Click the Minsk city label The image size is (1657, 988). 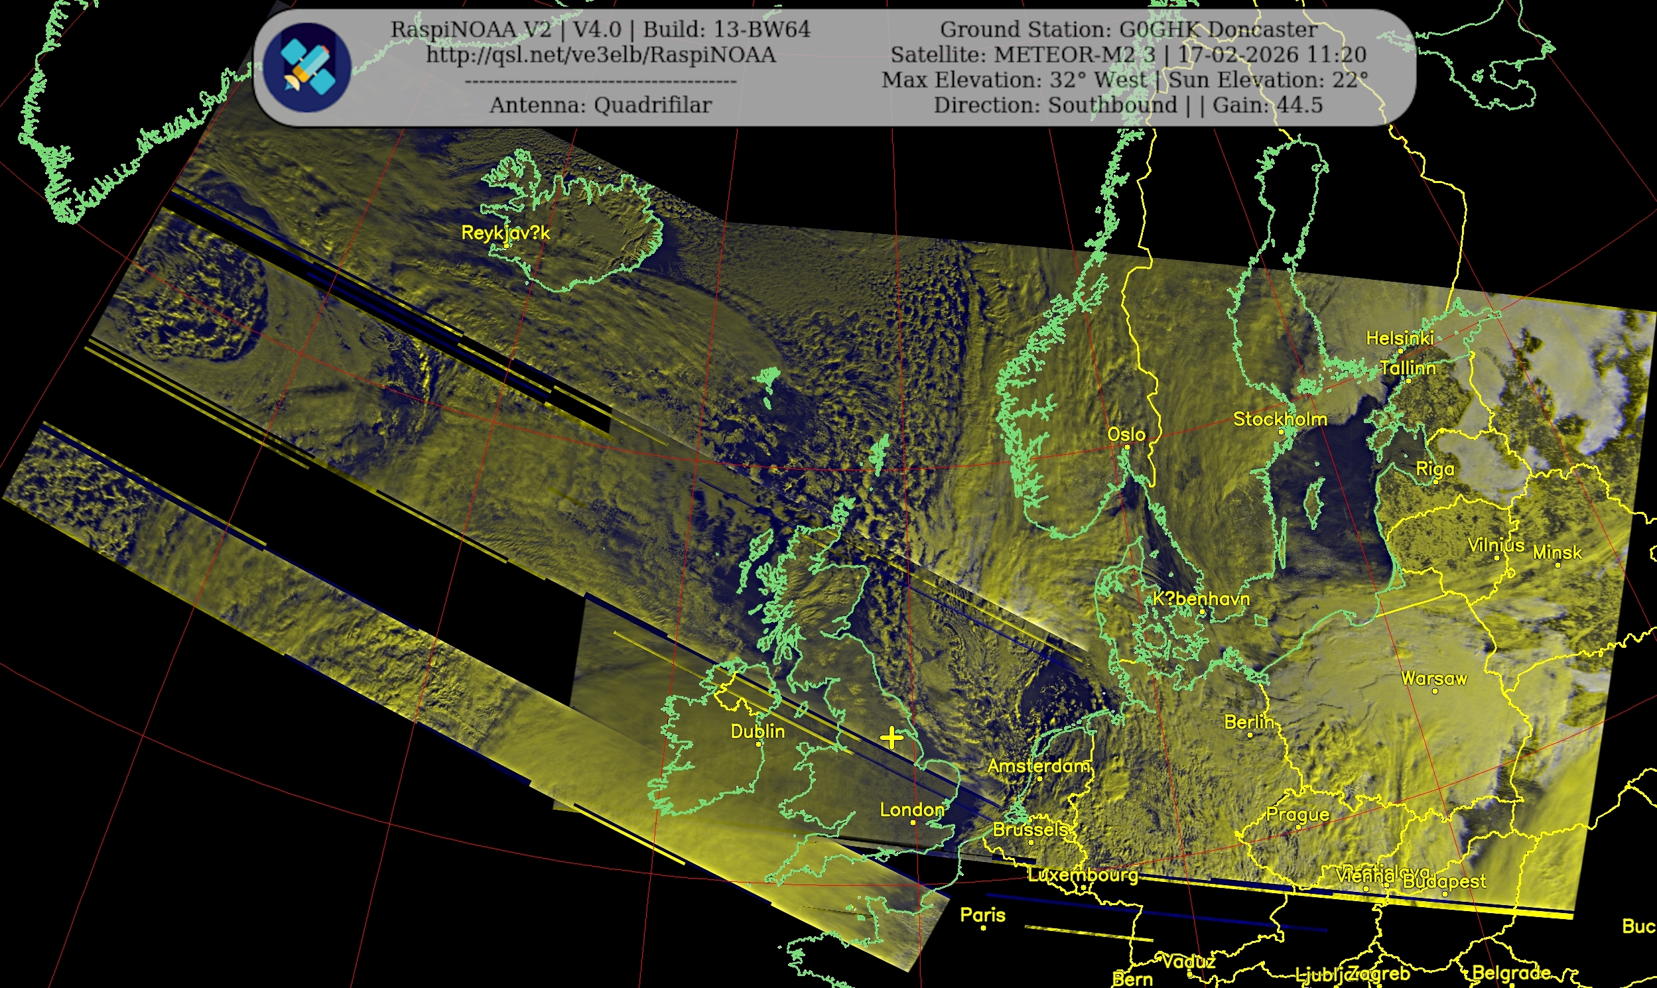coord(1557,552)
